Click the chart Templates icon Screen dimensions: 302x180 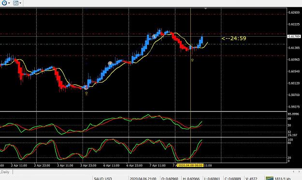15,3
